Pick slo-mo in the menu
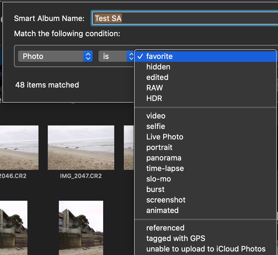 pyautogui.click(x=159, y=179)
